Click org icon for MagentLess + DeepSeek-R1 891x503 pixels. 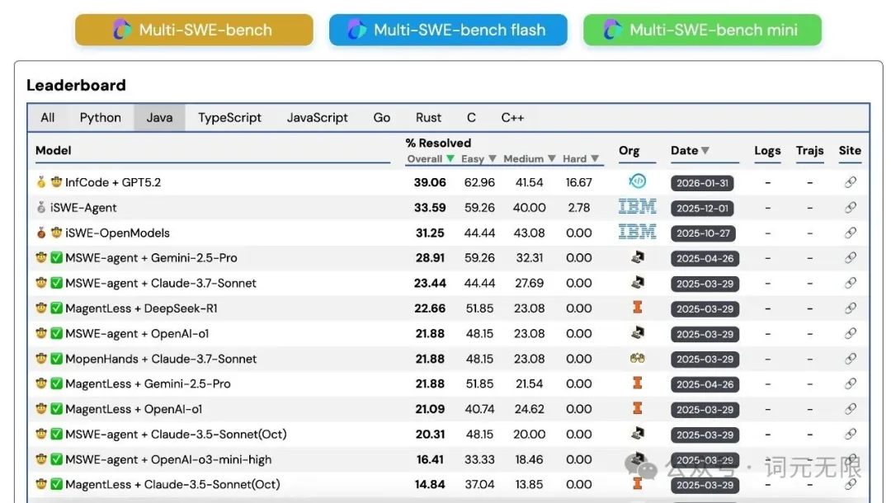coord(638,307)
